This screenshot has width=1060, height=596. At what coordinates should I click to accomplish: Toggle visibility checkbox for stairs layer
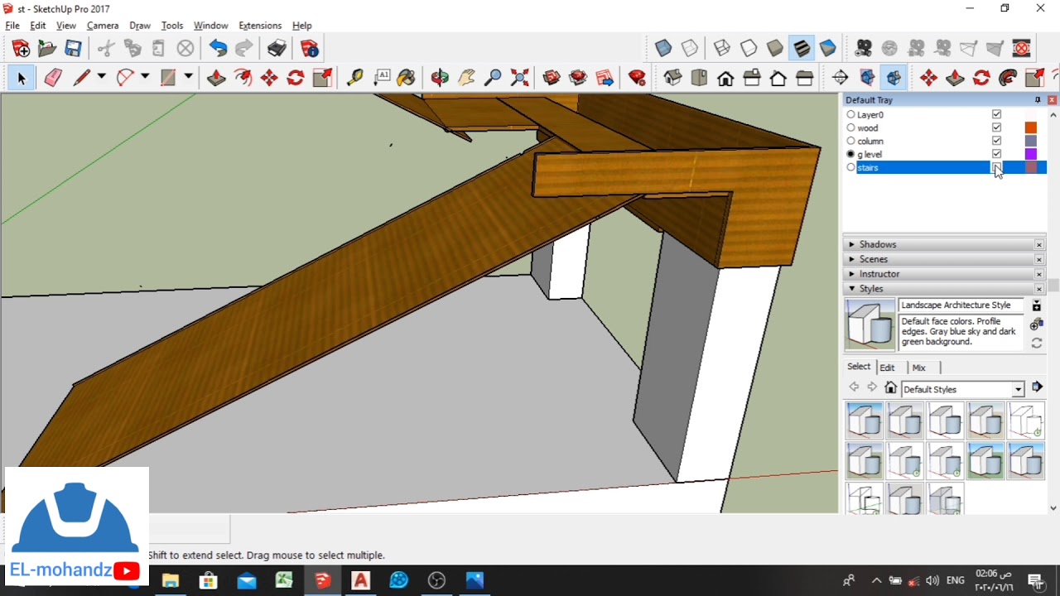pos(996,167)
